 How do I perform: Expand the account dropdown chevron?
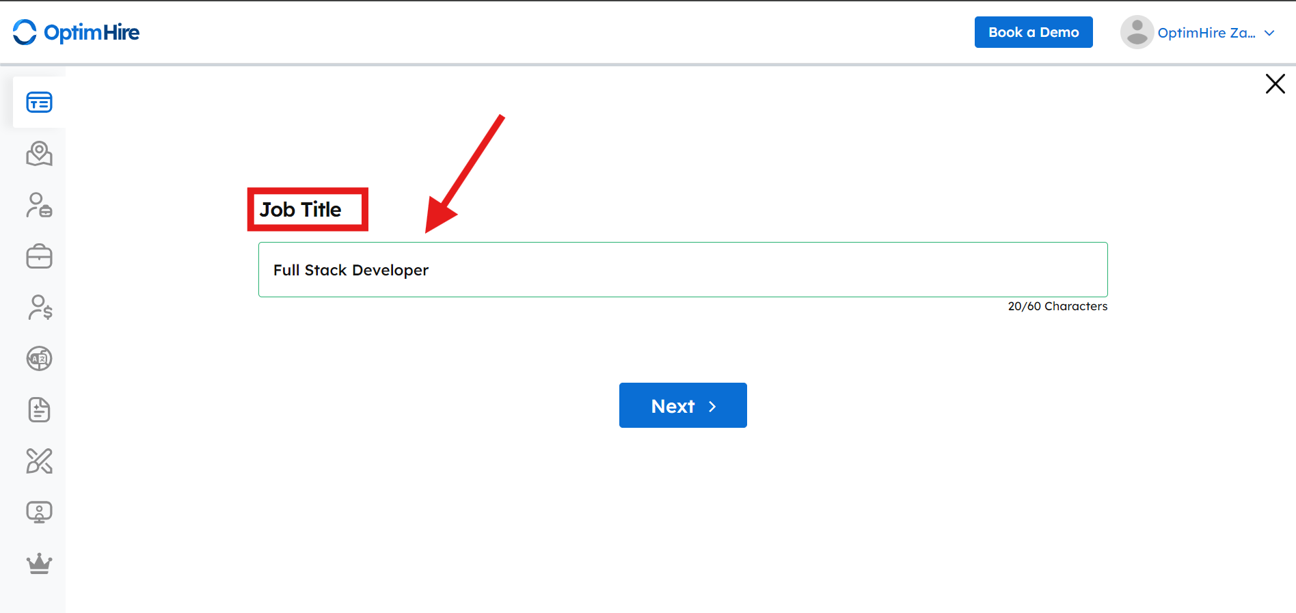1269,33
